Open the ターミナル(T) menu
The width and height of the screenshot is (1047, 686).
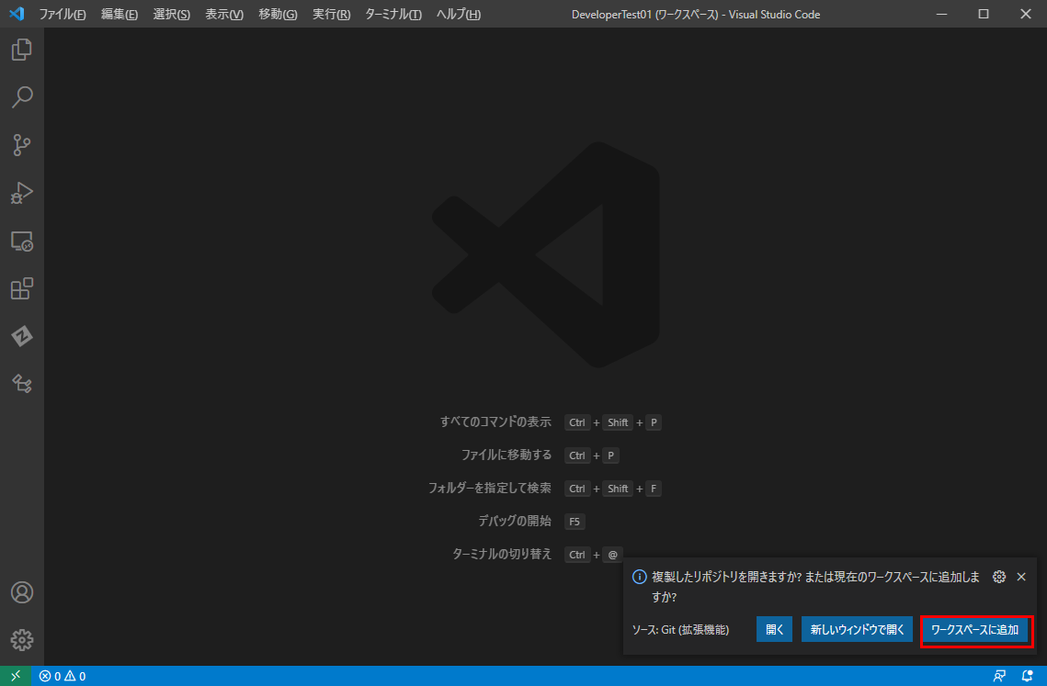(393, 14)
